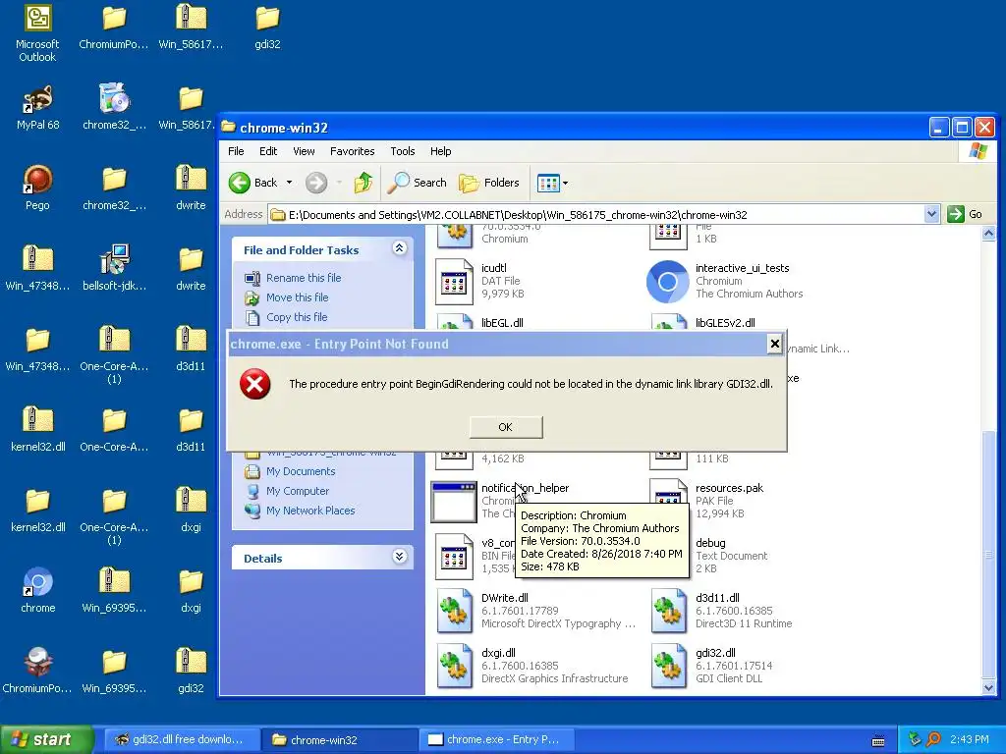Click the Windows start button
Image resolution: width=1006 pixels, height=754 pixels.
(46, 739)
